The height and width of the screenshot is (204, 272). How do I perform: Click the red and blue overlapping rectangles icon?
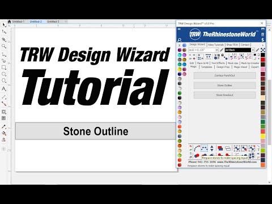[220, 148]
